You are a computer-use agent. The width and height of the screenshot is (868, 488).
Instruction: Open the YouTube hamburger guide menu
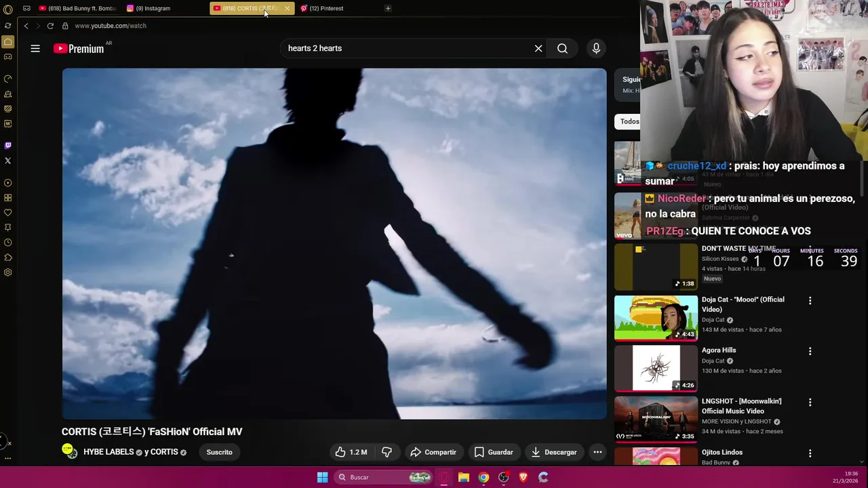[35, 48]
